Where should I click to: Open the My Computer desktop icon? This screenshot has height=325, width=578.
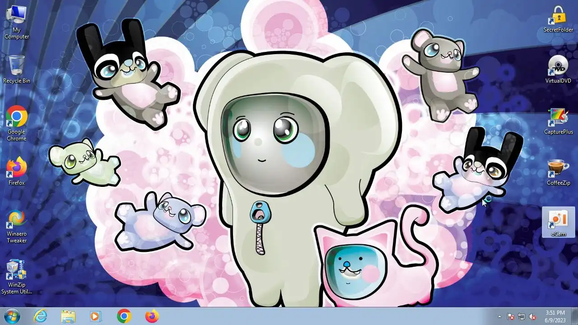[x=17, y=23]
